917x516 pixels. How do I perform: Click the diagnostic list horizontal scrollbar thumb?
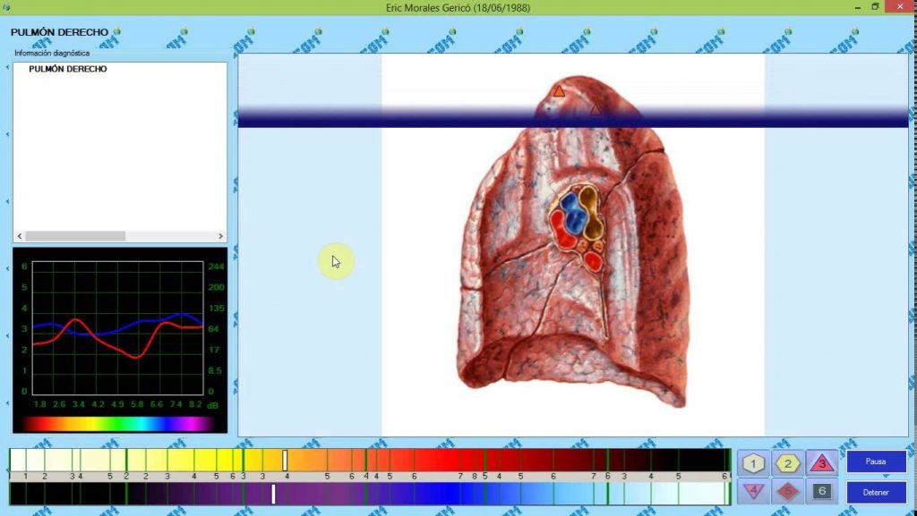[x=75, y=236]
